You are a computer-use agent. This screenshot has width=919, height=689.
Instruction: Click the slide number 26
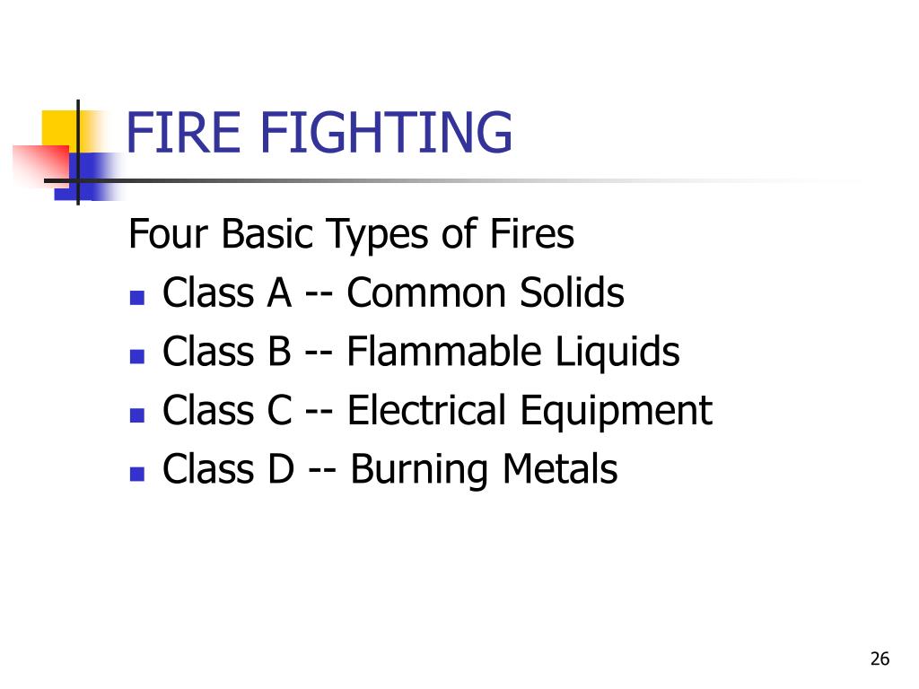click(880, 658)
